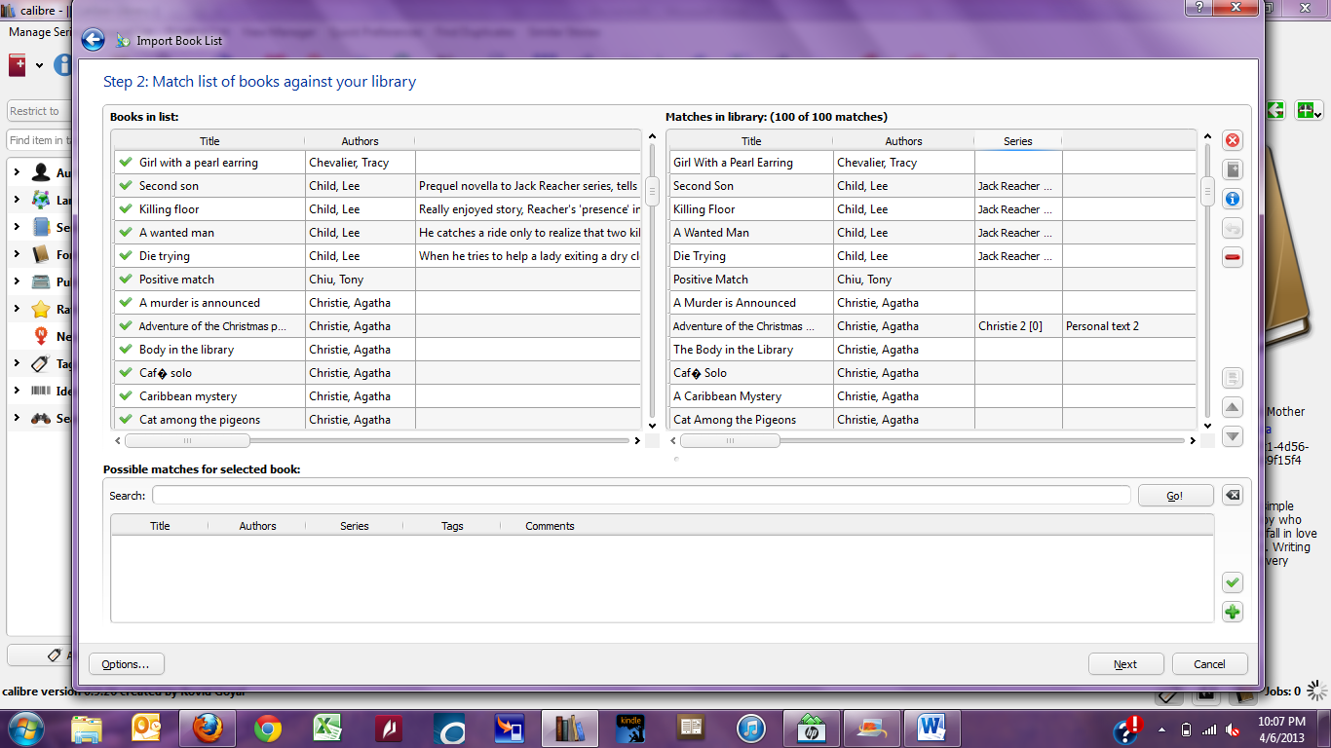Viewport: 1331px width, 748px height.
Task: Go back using the blue arrow icon
Action: pos(93,40)
